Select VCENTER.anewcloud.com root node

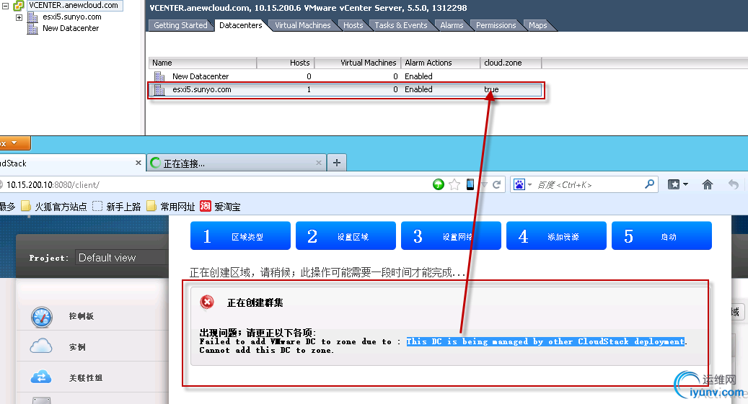tap(73, 5)
